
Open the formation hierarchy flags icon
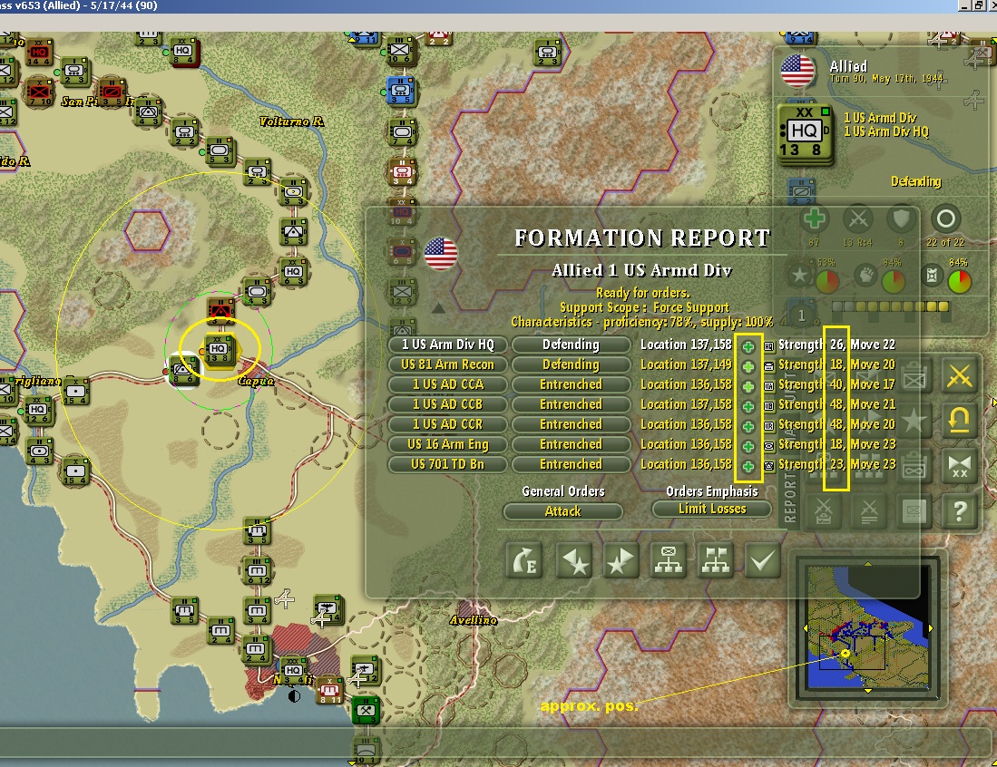coord(716,560)
